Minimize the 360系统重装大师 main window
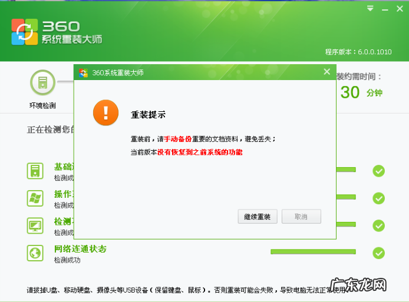Screen dimensions: 409x302 tap(385, 9)
